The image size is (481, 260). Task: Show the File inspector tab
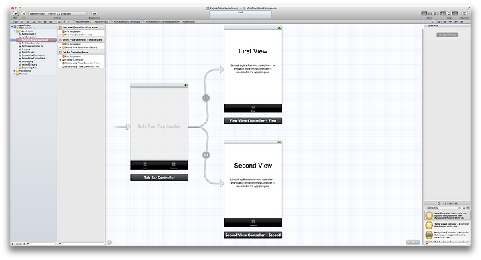pyautogui.click(x=433, y=22)
